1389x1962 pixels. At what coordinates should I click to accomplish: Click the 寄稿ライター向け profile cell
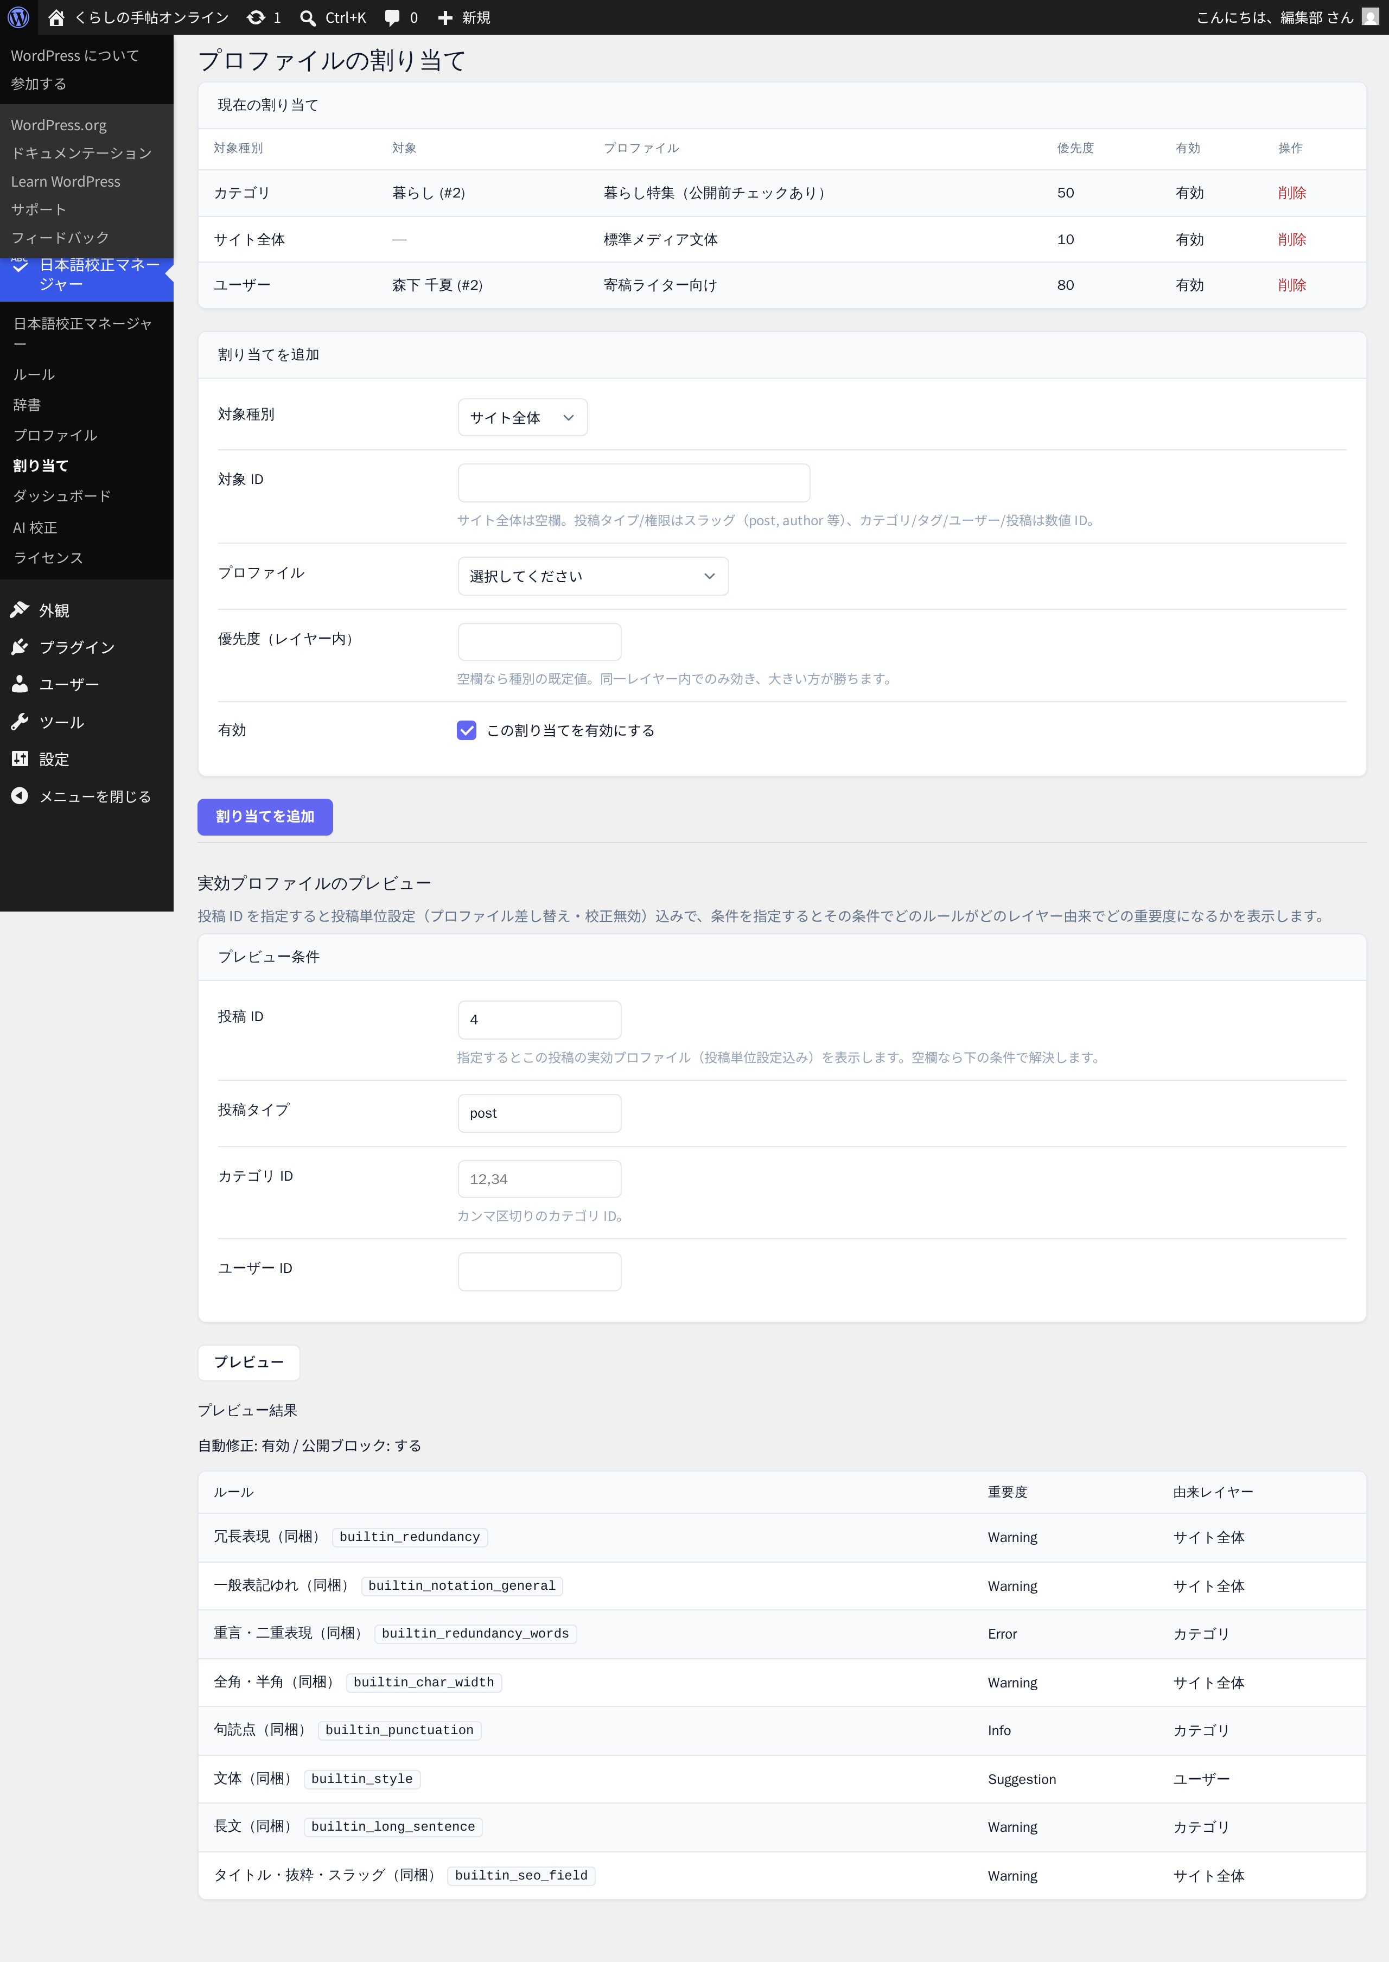coord(661,285)
